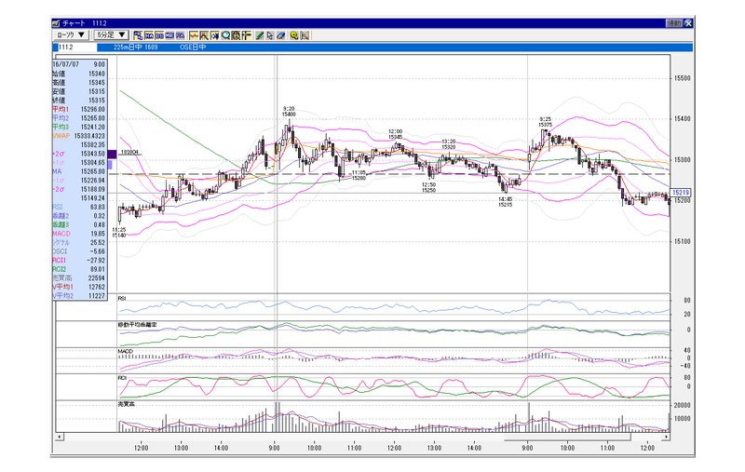Click the icon left of the pencil
This screenshot has width=745, height=472.
246,35
